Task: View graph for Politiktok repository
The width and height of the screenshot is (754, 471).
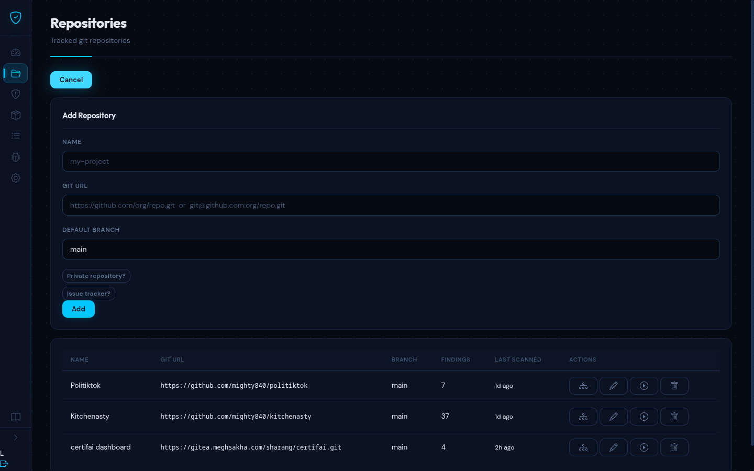Action: point(583,386)
